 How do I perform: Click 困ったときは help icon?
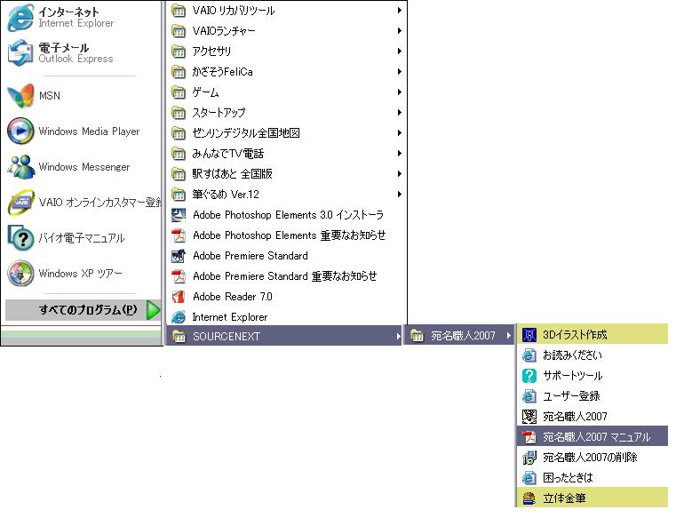529,478
